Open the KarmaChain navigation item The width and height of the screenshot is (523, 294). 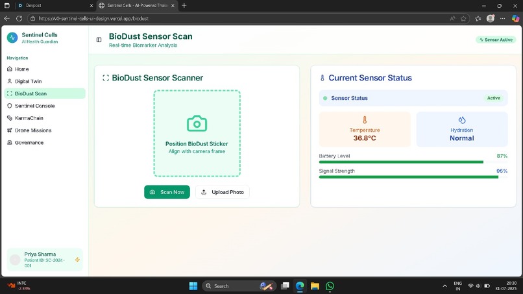(45, 118)
